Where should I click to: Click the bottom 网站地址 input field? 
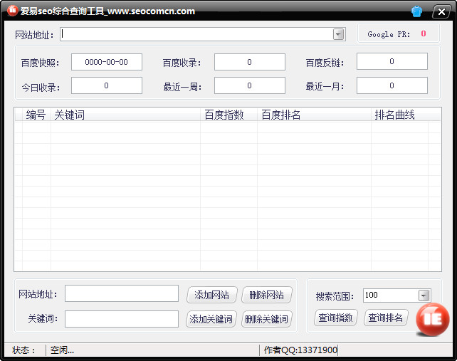(x=122, y=293)
